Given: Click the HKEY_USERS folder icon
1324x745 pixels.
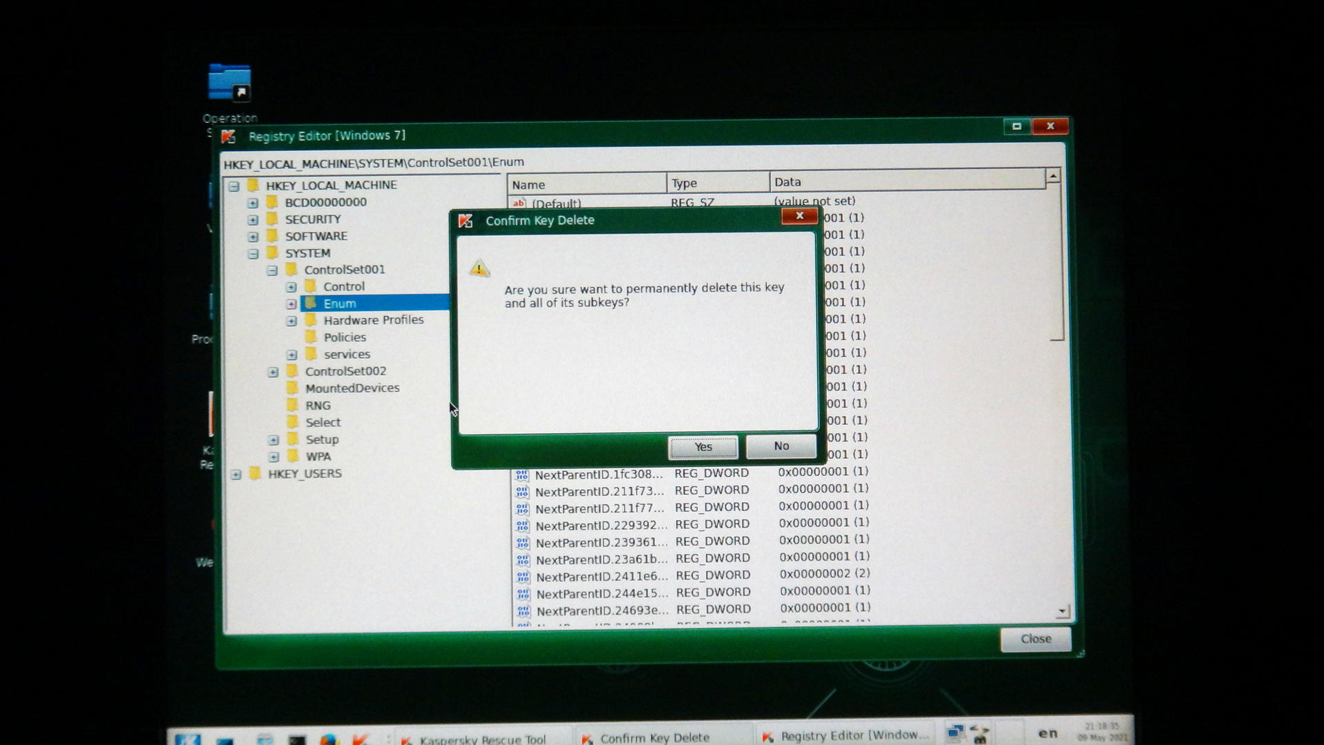Looking at the screenshot, I should point(255,473).
